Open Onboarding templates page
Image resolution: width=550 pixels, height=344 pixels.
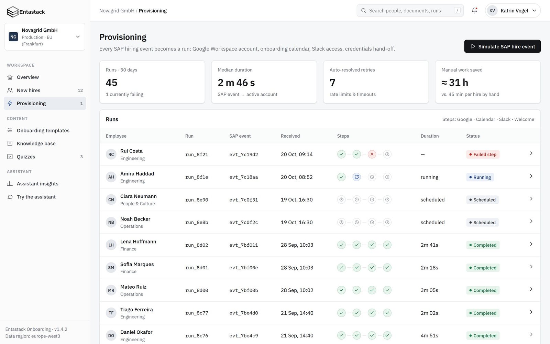click(45, 130)
